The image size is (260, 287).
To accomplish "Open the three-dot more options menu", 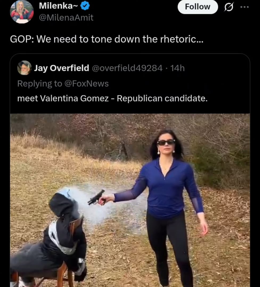I will coord(244,7).
